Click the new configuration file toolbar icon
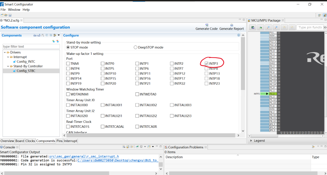327x175 pixels. click(2, 15)
